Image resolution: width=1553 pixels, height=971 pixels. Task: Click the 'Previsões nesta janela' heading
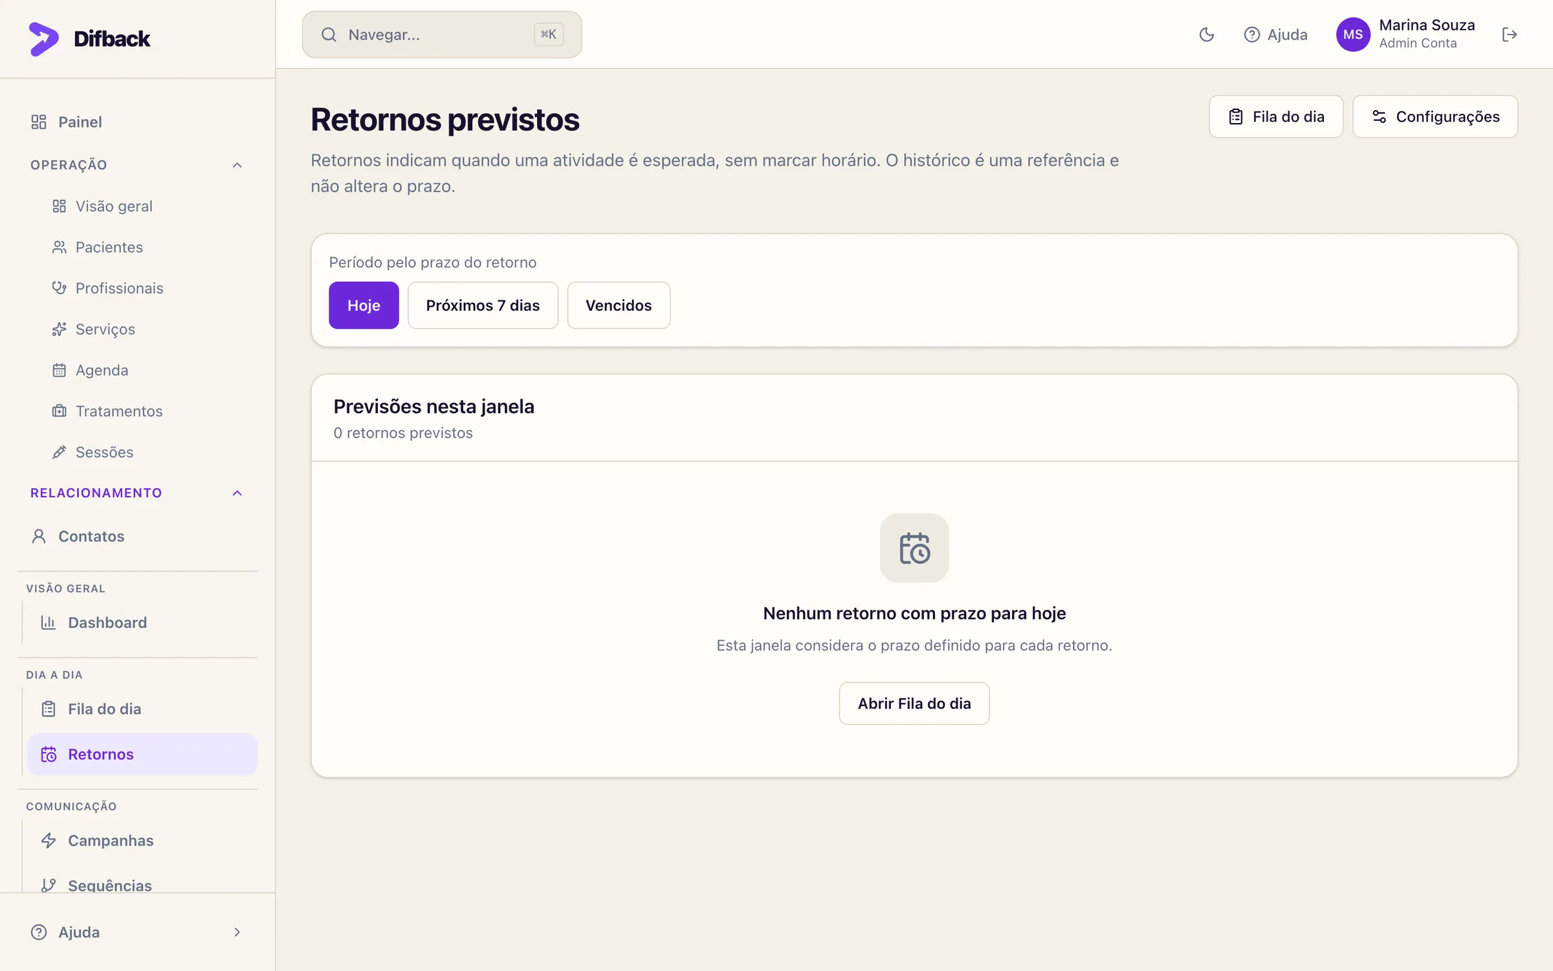434,407
